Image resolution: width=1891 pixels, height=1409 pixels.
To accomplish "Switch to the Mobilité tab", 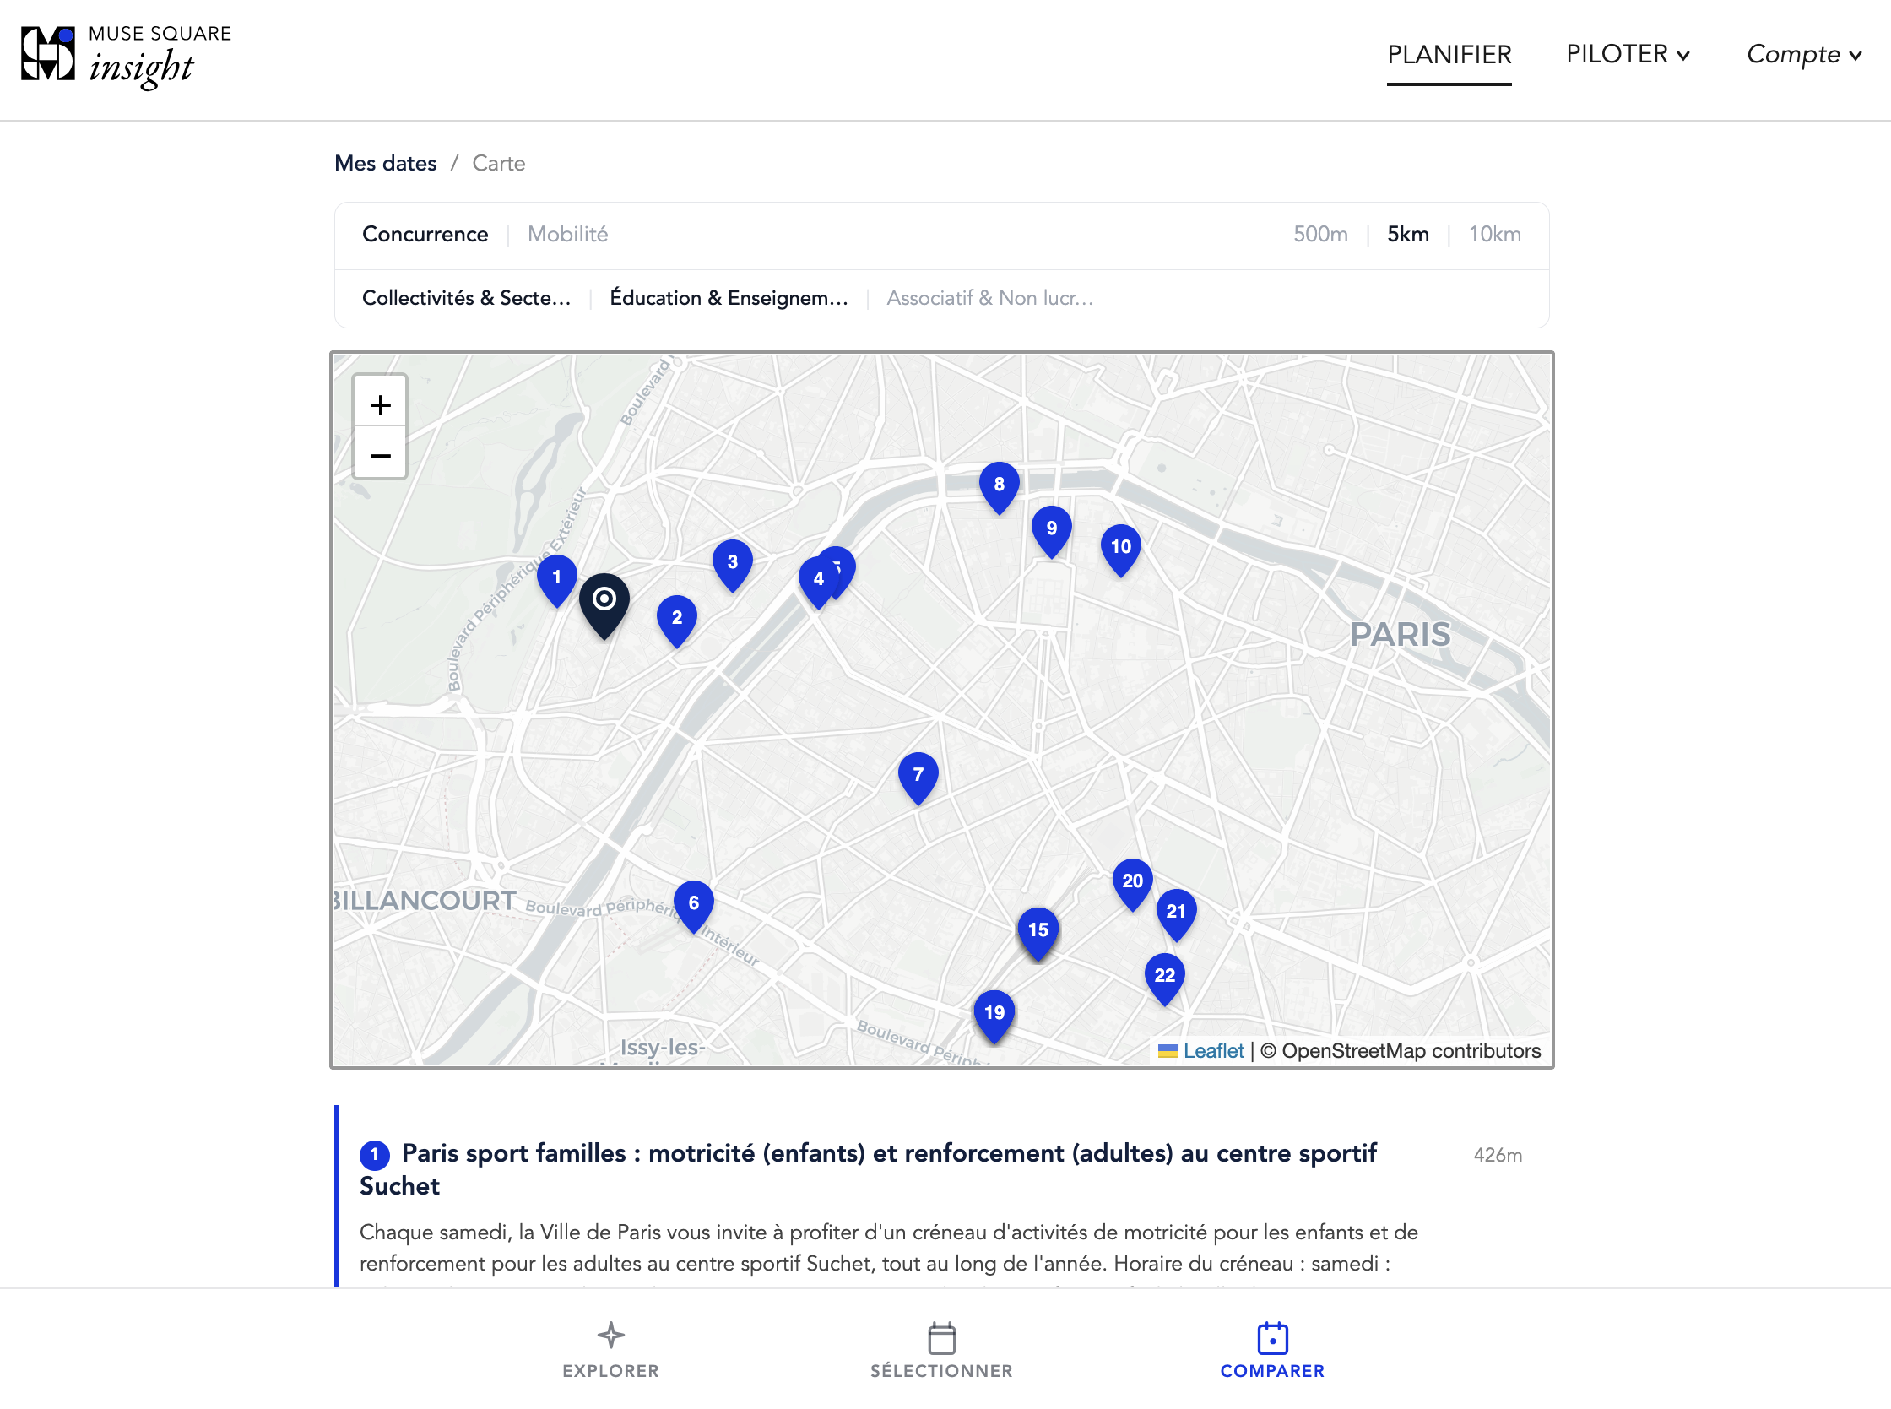I will click(x=566, y=234).
